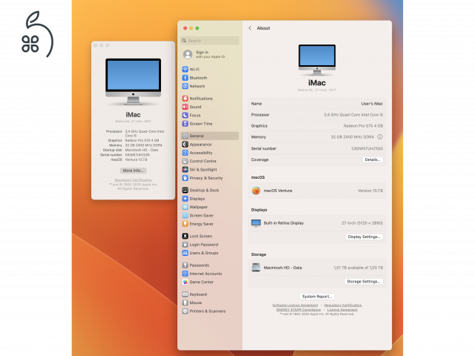Select the Control Centre icon
The width and height of the screenshot is (475, 356).
[185, 161]
